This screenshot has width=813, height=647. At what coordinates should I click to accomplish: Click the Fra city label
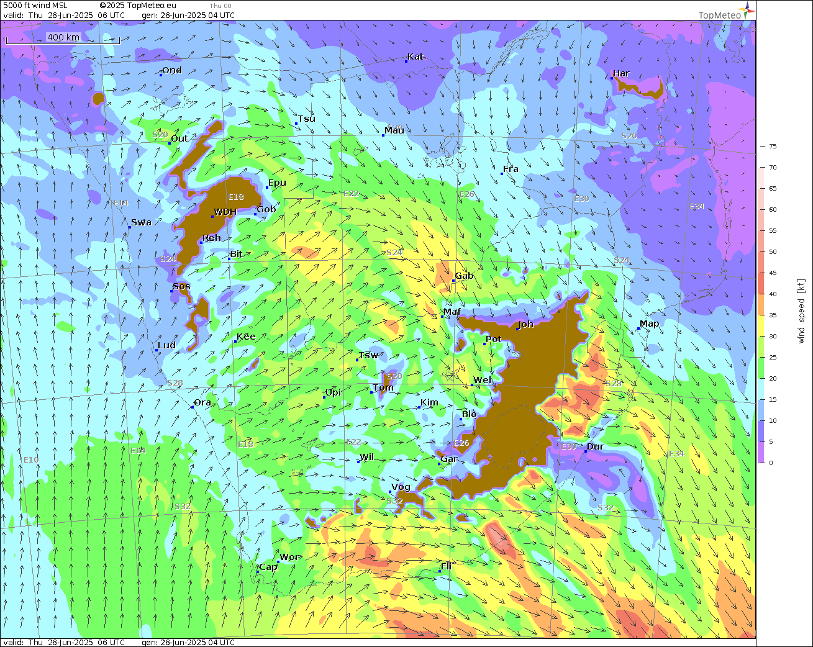point(511,169)
